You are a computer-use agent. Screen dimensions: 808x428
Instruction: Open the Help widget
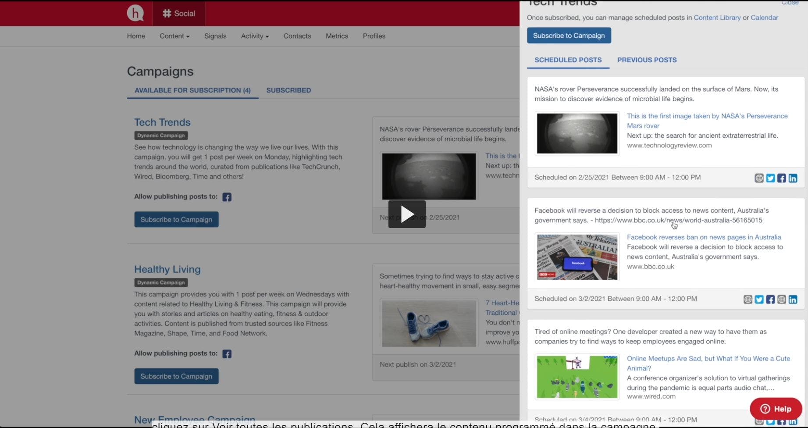(x=776, y=409)
